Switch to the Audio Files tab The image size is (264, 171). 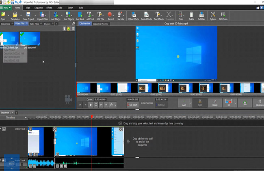(x=35, y=24)
